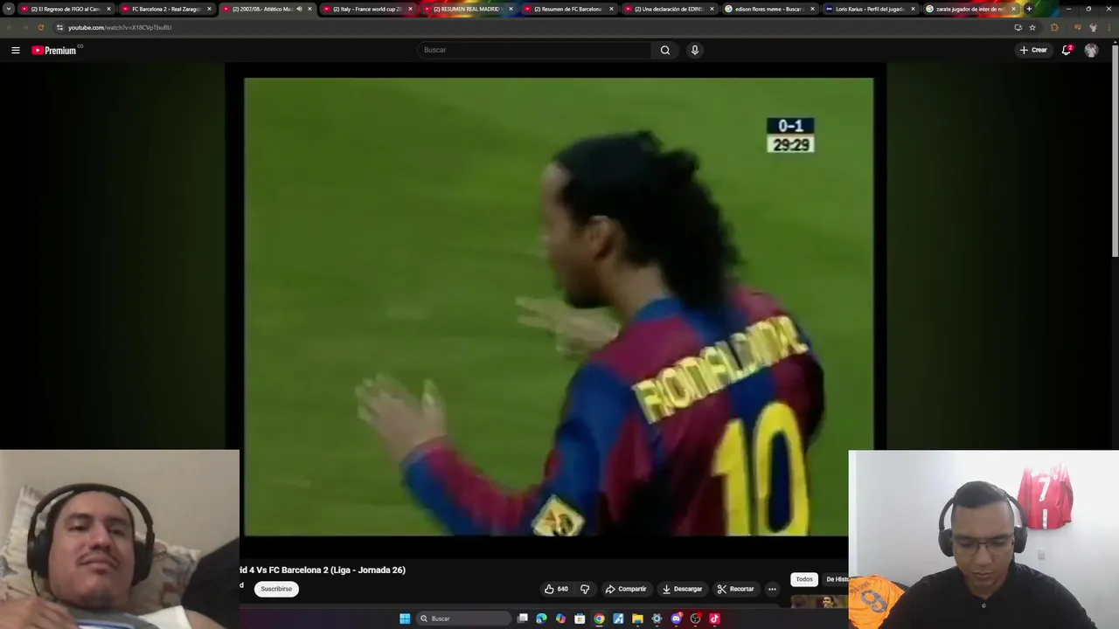The image size is (1119, 629).
Task: Switch to tab El Regreso de FIGO
Action: tap(66, 9)
